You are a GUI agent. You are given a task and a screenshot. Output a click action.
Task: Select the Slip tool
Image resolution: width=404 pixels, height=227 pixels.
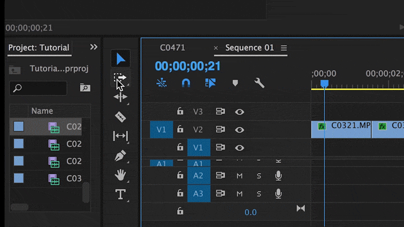coord(120,136)
